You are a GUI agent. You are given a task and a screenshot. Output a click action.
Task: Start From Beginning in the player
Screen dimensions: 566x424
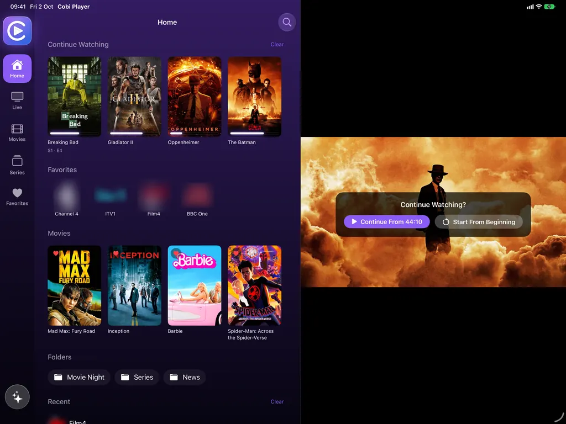coord(479,222)
